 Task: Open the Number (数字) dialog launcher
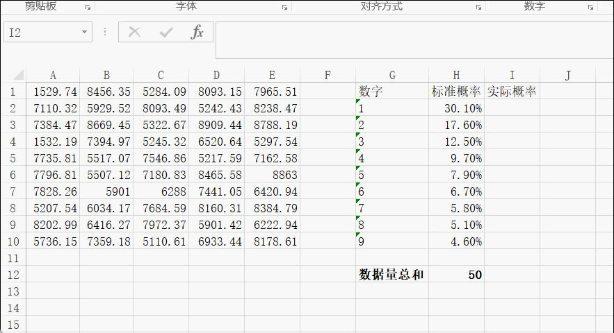pos(590,7)
